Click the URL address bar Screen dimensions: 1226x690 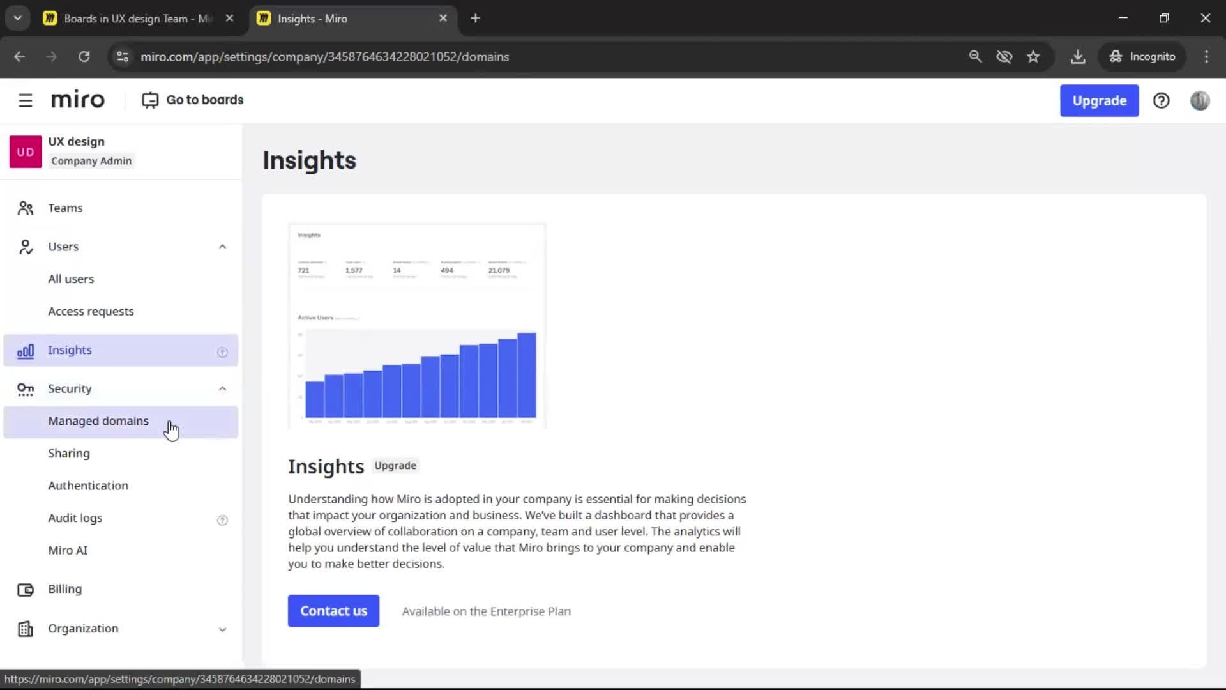(x=536, y=56)
